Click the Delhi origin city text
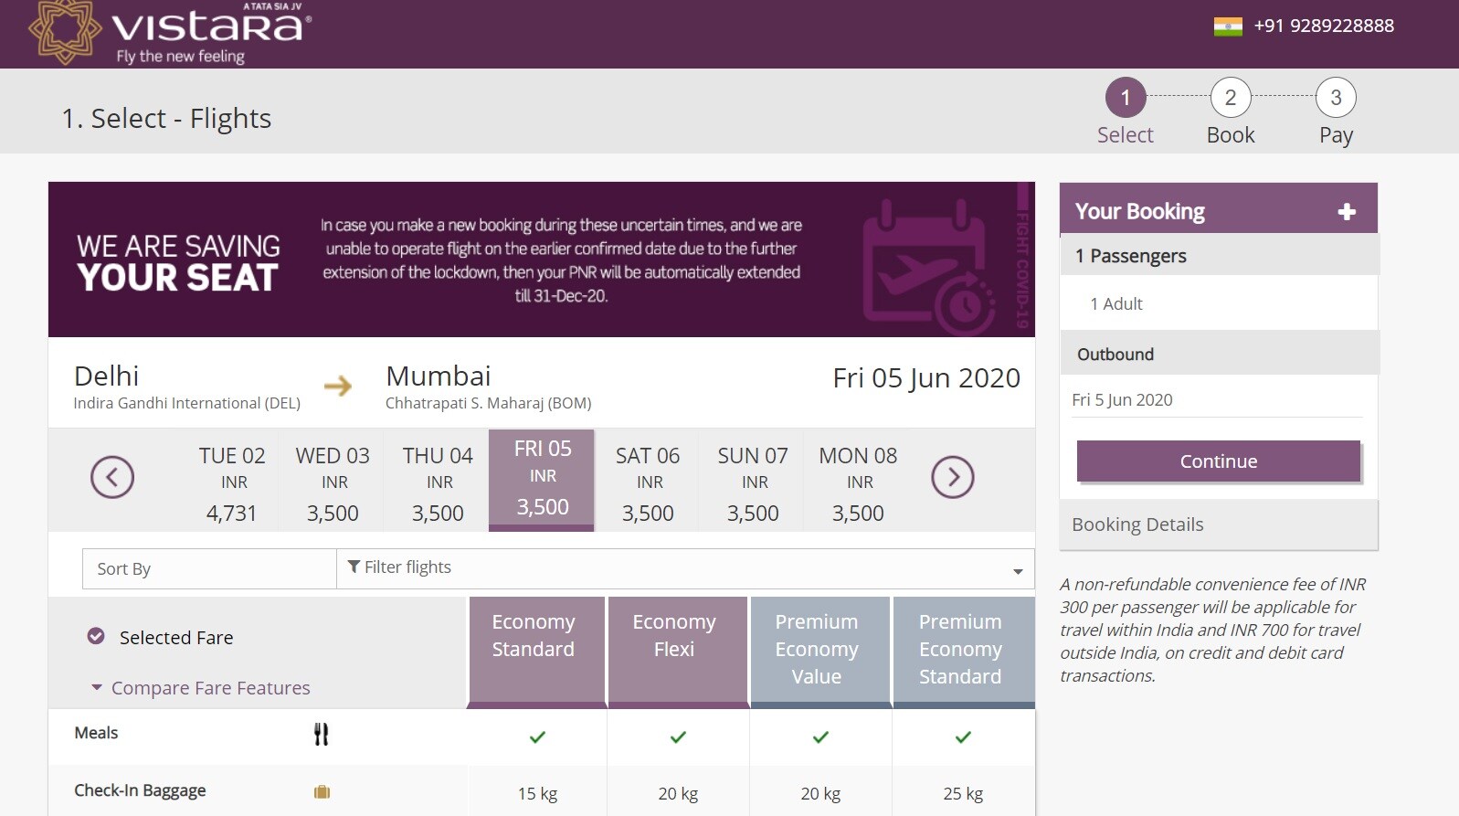 tap(106, 376)
